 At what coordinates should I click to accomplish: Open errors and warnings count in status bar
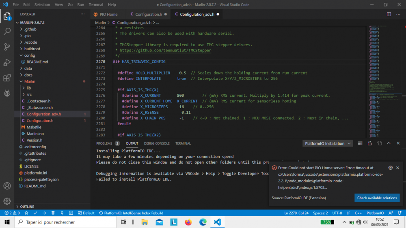12,213
